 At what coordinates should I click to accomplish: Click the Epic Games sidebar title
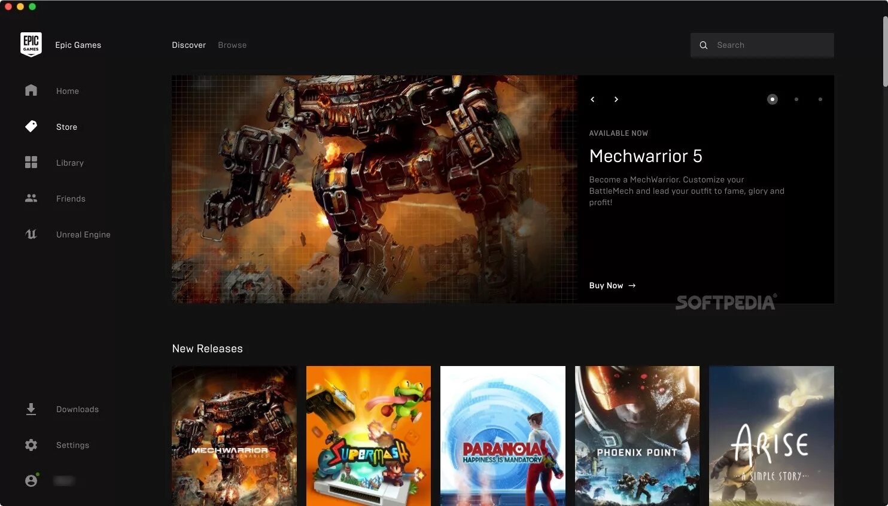click(x=78, y=45)
